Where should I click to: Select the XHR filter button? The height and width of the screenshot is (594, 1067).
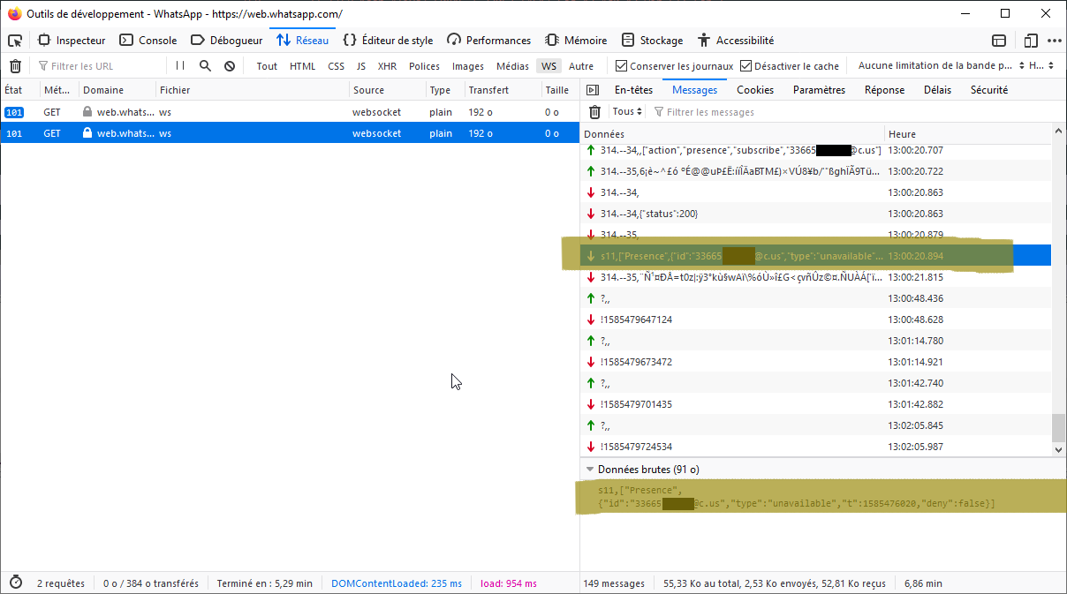pos(387,66)
